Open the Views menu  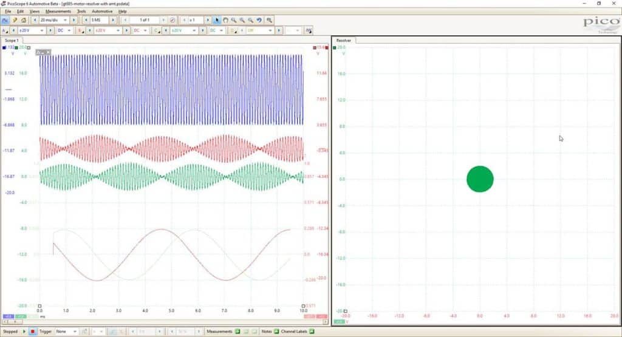(x=35, y=12)
